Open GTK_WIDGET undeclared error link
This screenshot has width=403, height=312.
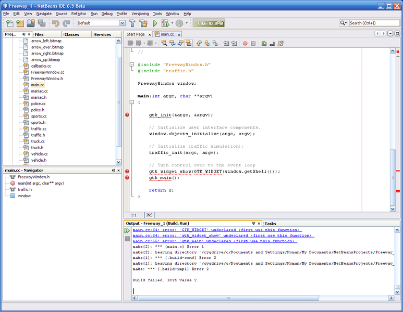click(x=217, y=230)
